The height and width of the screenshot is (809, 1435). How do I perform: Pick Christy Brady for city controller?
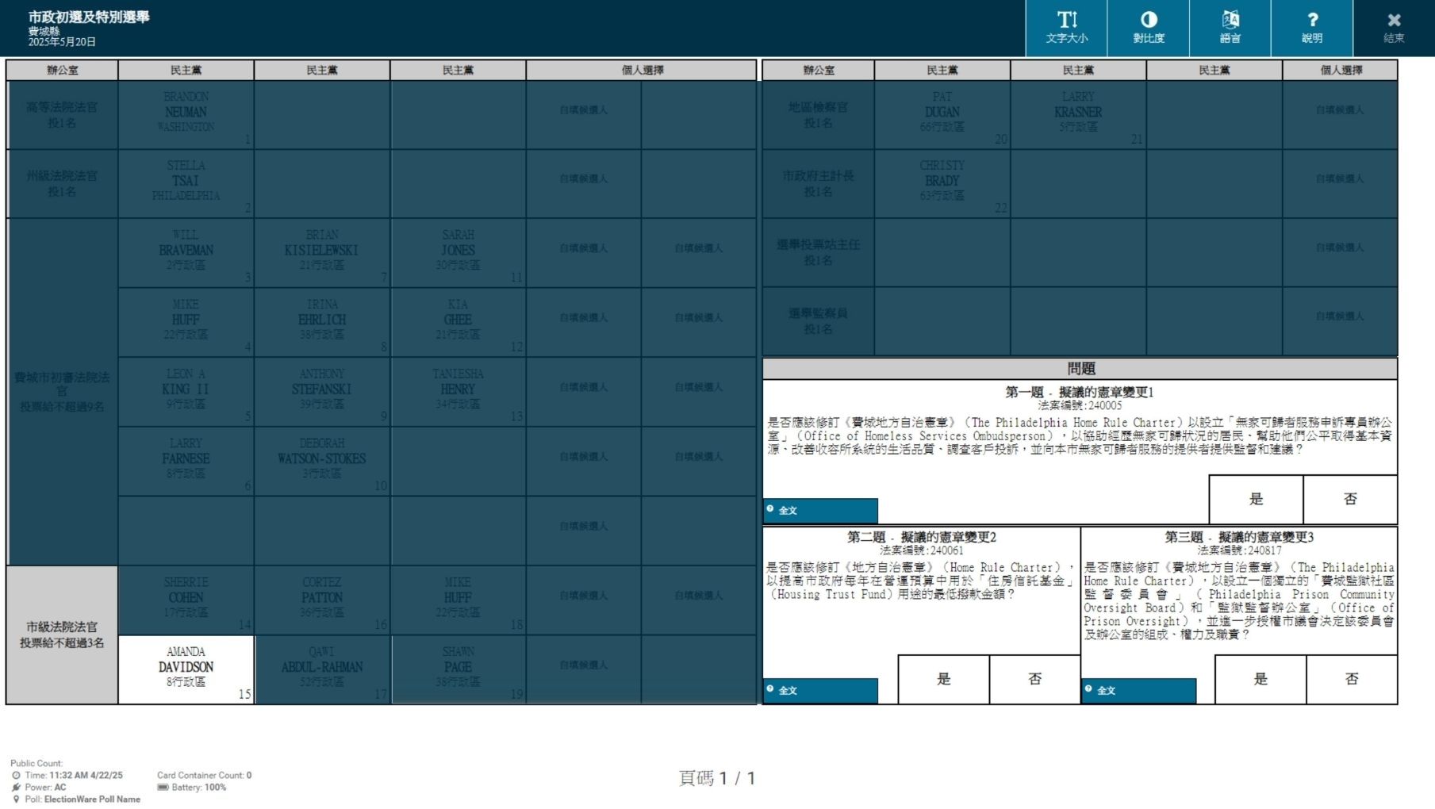coord(942,183)
